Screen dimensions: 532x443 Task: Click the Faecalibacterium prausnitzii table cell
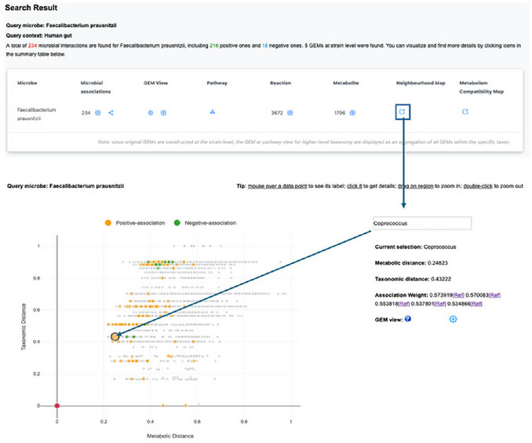click(36, 114)
